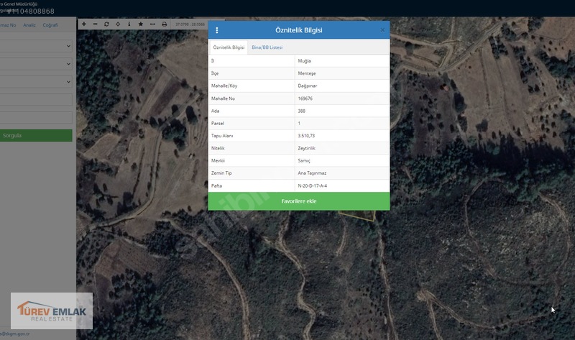The width and height of the screenshot is (575, 340).
Task: Open the three-dot menu in dialog header
Action: coord(217,30)
